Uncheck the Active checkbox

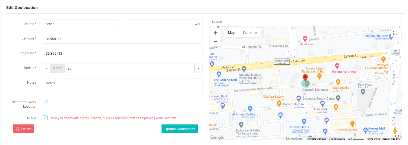point(45,118)
